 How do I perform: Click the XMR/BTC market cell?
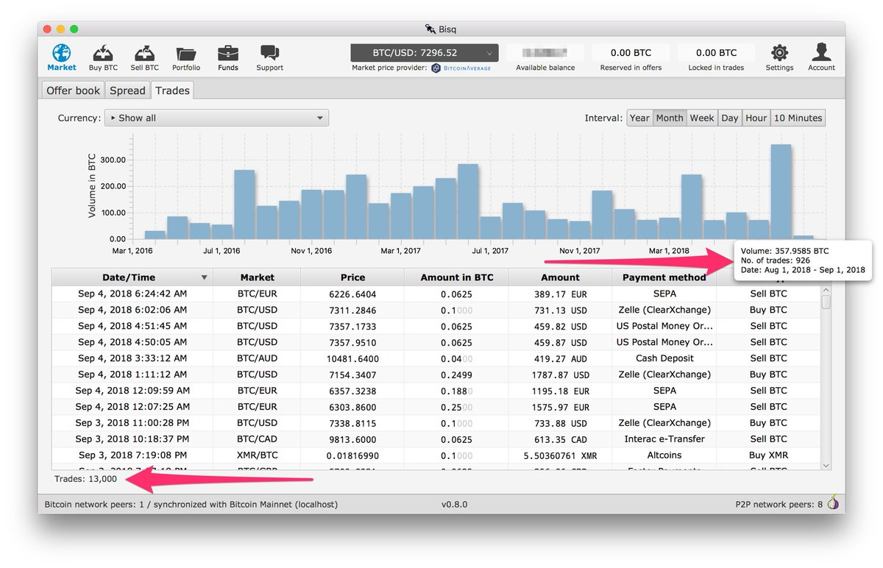[x=257, y=455]
